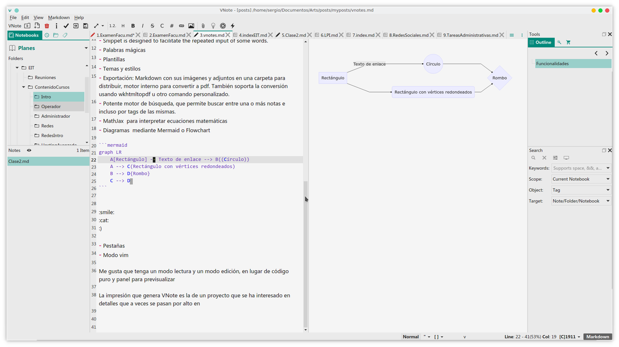Click the Notebooks panel tab
This screenshot has width=619, height=347.
pos(24,35)
